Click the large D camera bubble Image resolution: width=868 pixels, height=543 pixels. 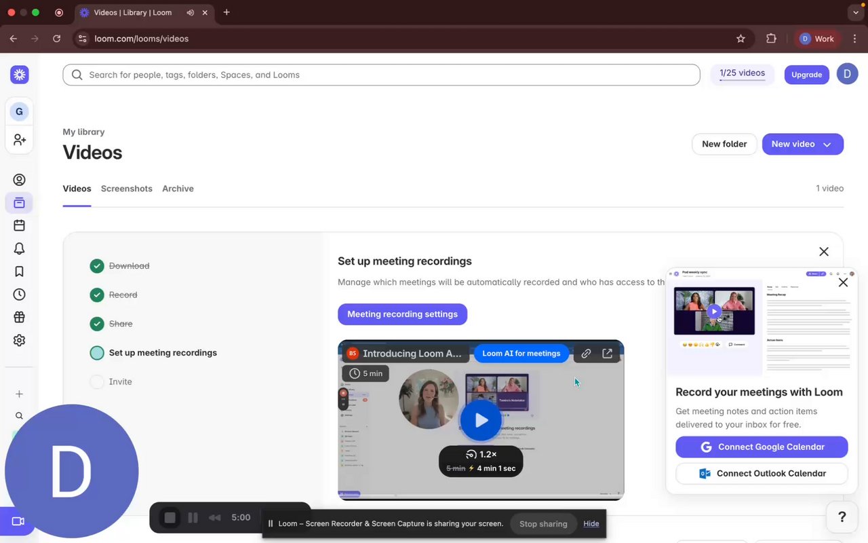point(71,472)
